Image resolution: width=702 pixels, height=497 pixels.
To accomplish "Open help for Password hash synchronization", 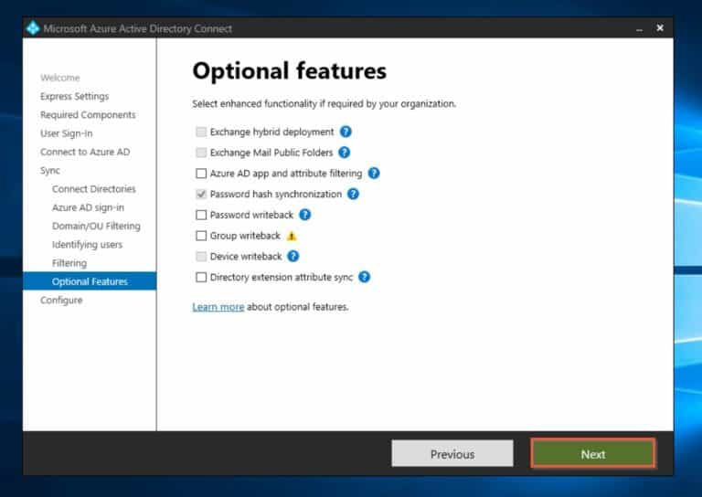I will pos(353,195).
